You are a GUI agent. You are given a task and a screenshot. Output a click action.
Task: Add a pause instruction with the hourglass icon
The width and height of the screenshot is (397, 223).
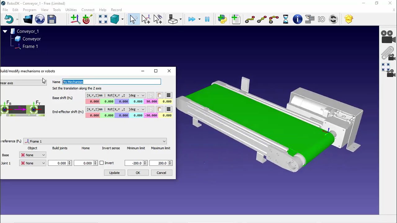point(286,19)
